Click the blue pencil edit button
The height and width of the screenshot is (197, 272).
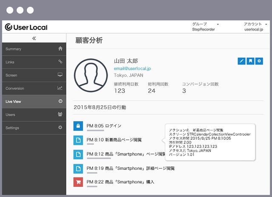[241, 61]
